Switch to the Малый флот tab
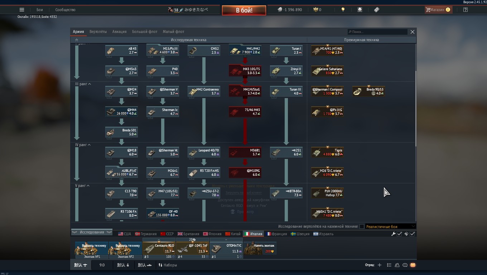 [x=173, y=32]
